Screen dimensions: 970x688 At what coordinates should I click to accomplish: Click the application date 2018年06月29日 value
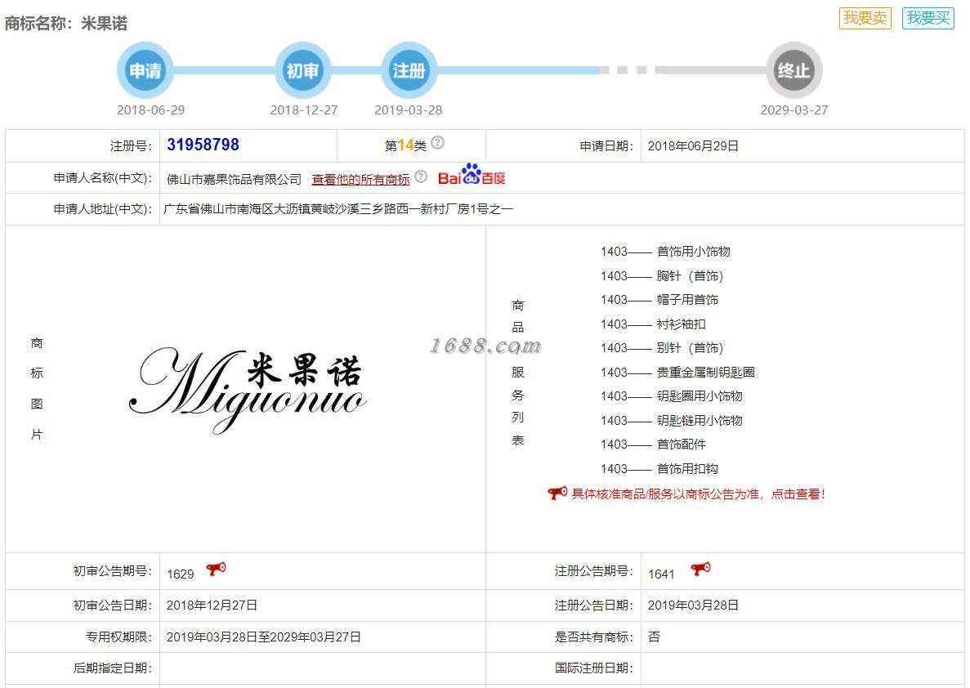click(693, 146)
